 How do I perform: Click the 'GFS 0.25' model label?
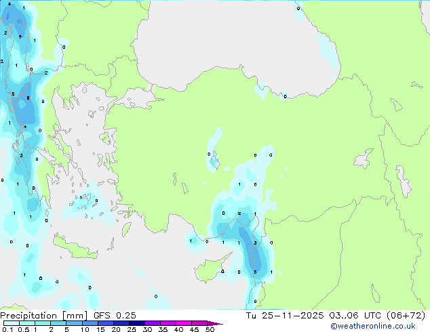pyautogui.click(x=115, y=316)
